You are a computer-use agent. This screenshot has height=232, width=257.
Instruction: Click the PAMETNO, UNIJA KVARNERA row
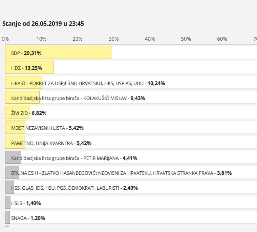point(51,143)
